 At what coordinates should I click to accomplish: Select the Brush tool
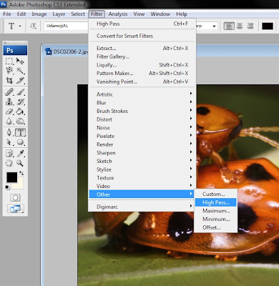(x=20, y=92)
